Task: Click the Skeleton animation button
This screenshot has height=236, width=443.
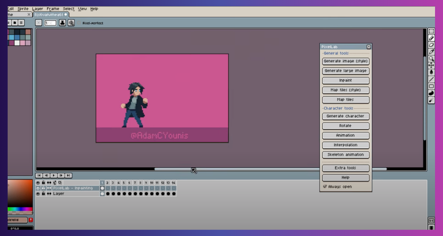Action: coord(345,155)
